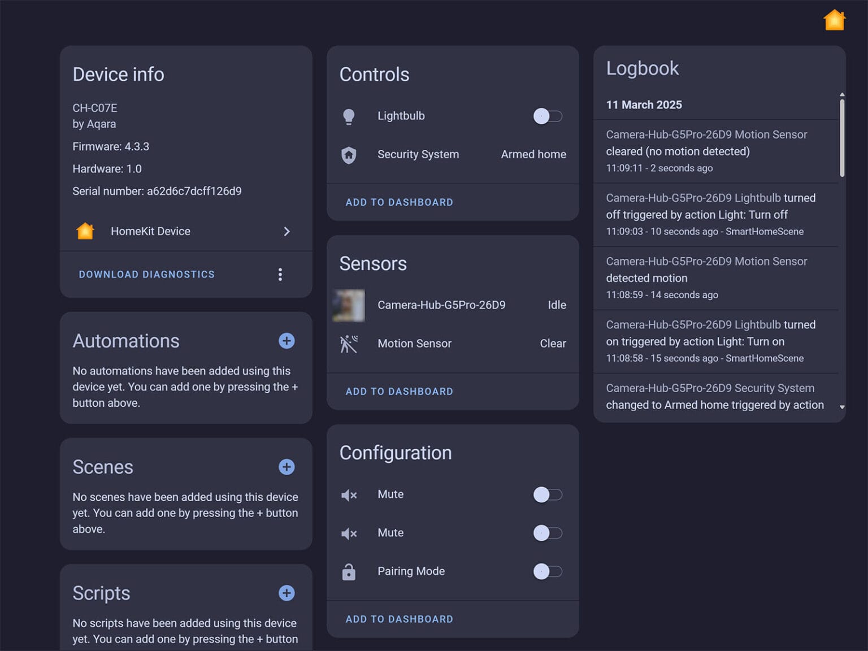This screenshot has height=651, width=868.
Task: Open the camera thumbnail preview
Action: 349,305
